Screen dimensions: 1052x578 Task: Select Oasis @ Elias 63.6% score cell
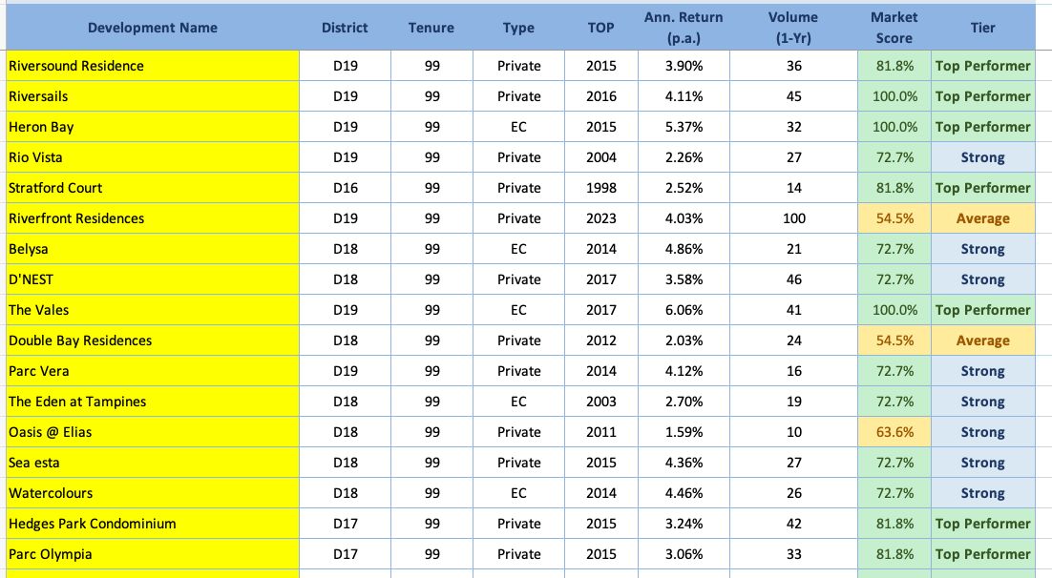point(894,432)
